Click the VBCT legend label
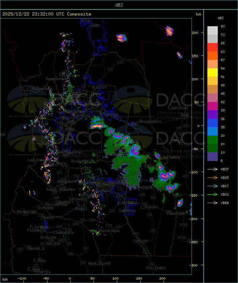 click(x=225, y=186)
